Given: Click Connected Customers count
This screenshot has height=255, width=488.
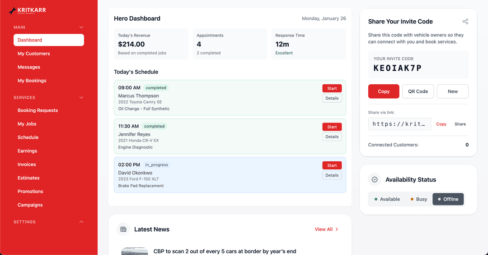Looking at the screenshot, I should [467, 145].
